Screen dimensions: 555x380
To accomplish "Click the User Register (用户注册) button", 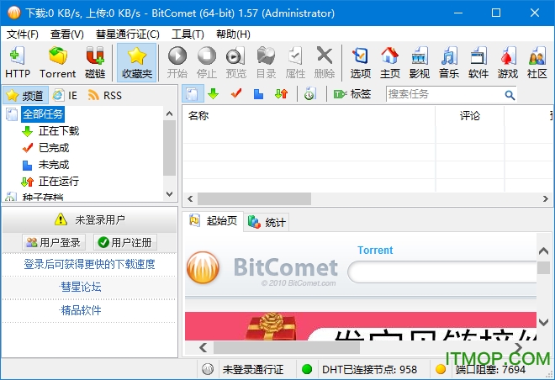I will (x=125, y=242).
